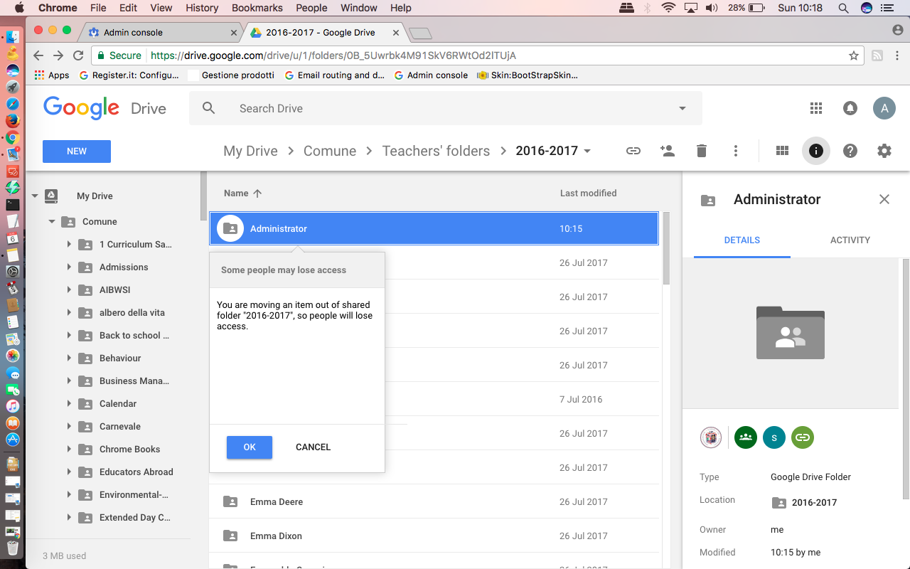Screen dimensions: 910x569
Task: Click the Chrome address bar URL
Action: tap(333, 55)
